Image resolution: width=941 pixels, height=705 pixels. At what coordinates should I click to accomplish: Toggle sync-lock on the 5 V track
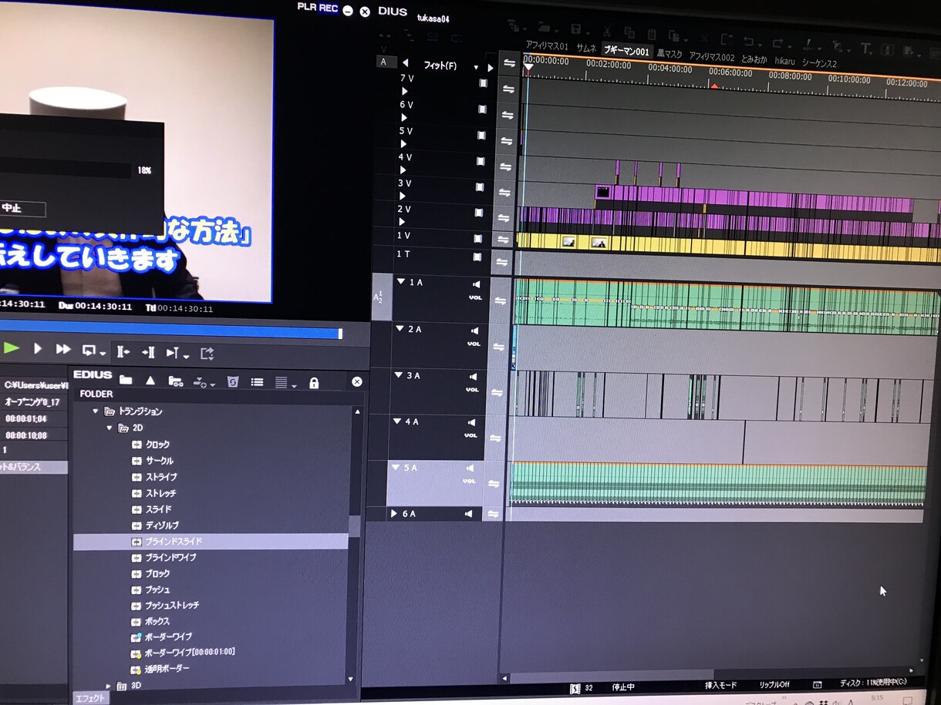pyautogui.click(x=507, y=141)
